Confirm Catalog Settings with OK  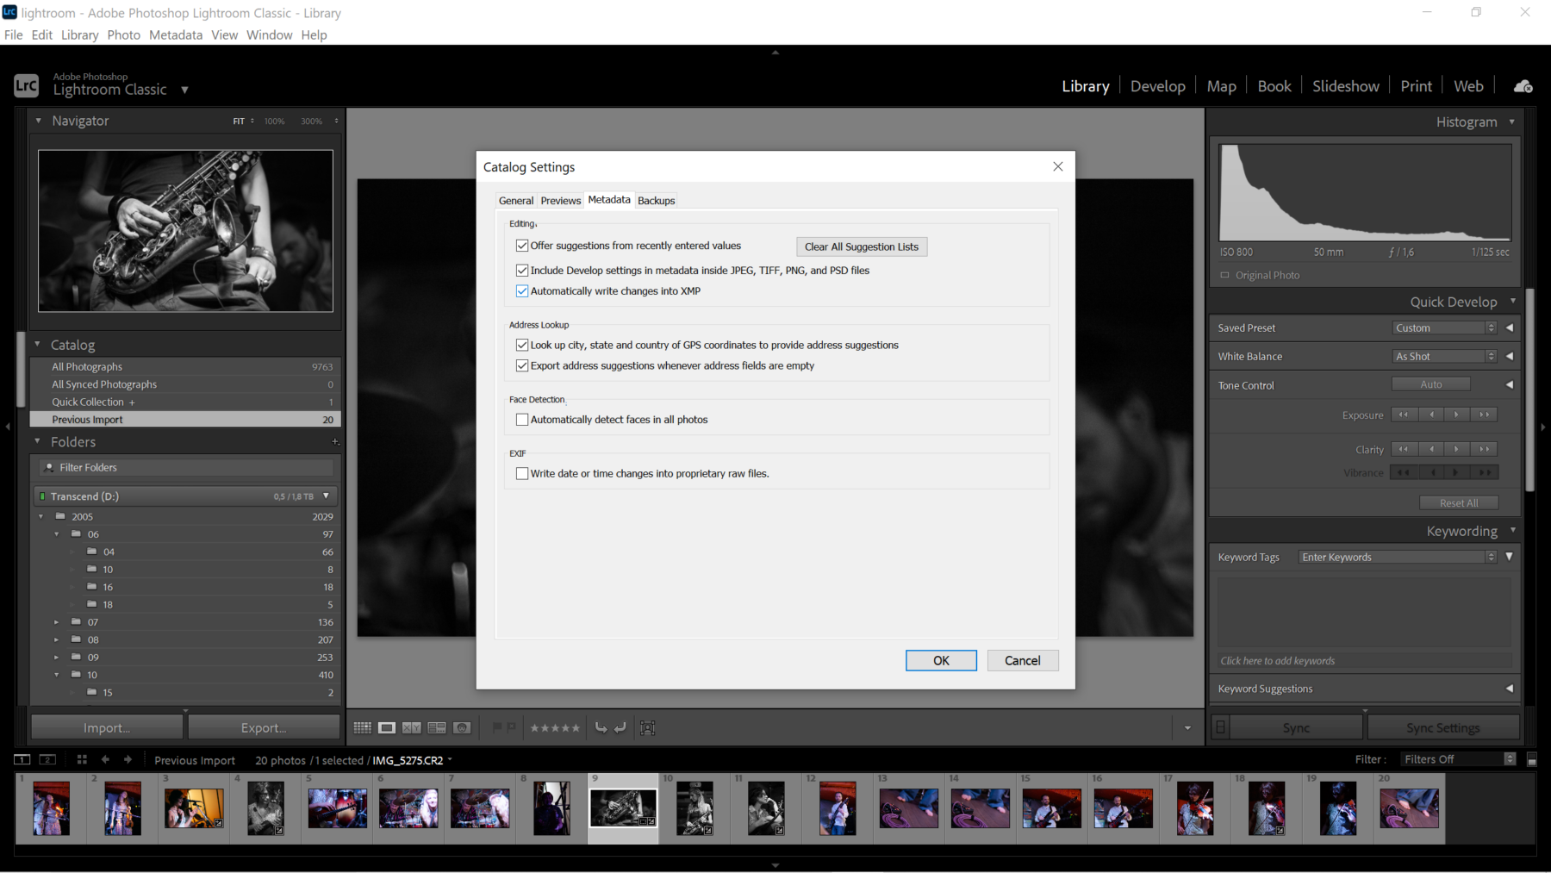[x=941, y=660]
